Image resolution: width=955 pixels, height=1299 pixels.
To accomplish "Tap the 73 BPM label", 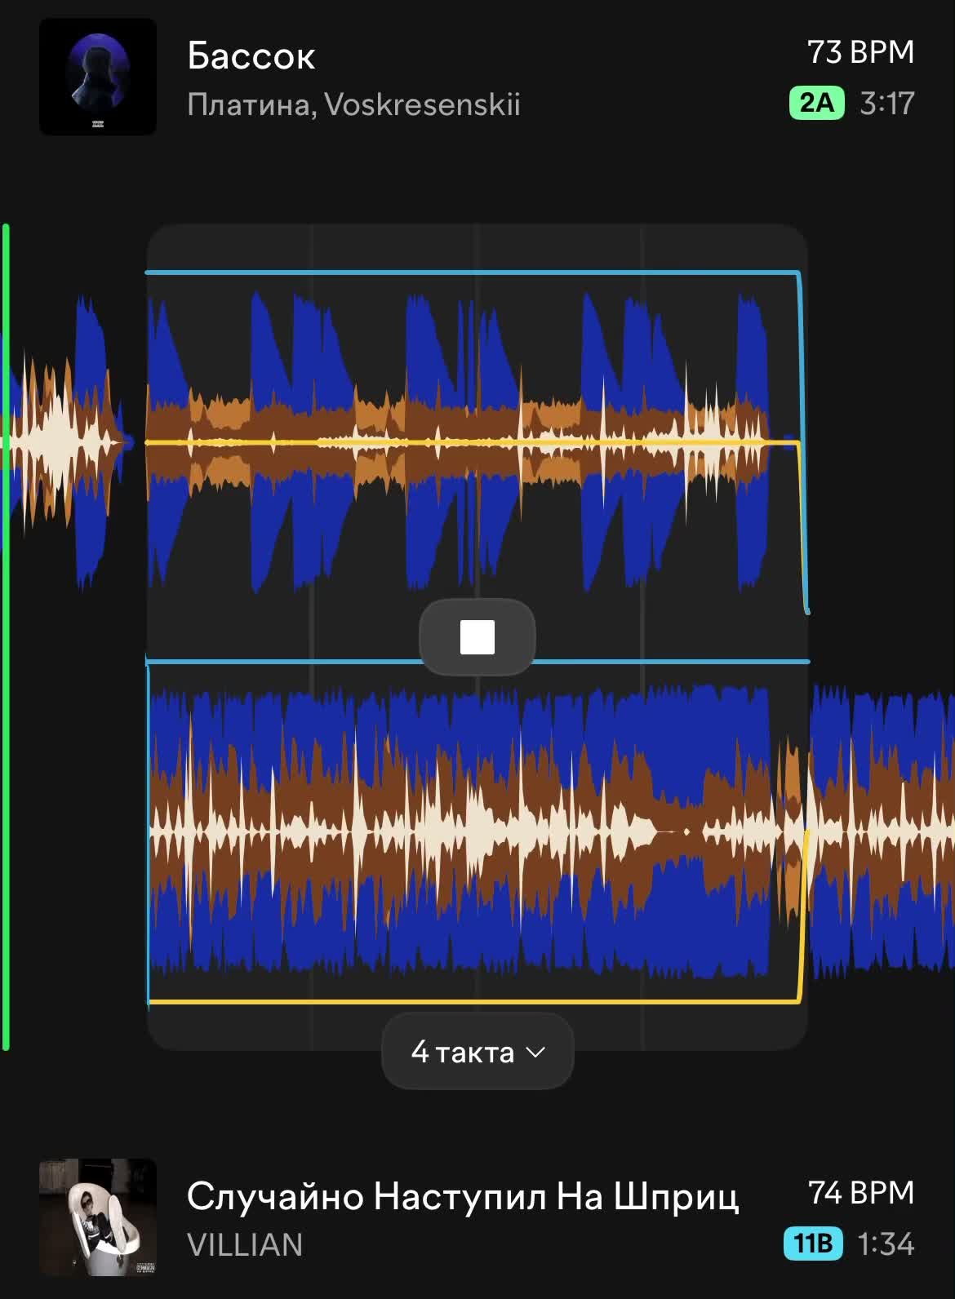I will (860, 52).
